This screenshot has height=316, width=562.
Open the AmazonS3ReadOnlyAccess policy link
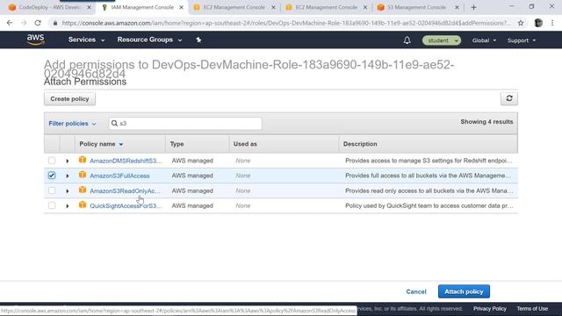coord(125,191)
